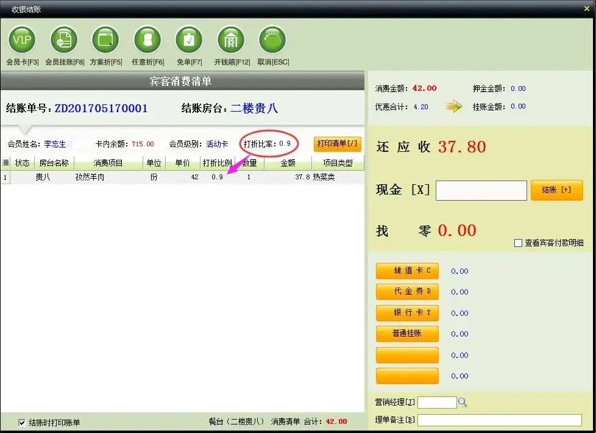Click the first blank orange button under 普通挂账

point(407,355)
